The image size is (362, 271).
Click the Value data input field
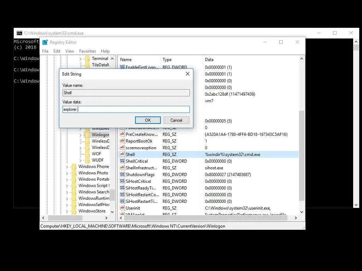tap(126, 109)
